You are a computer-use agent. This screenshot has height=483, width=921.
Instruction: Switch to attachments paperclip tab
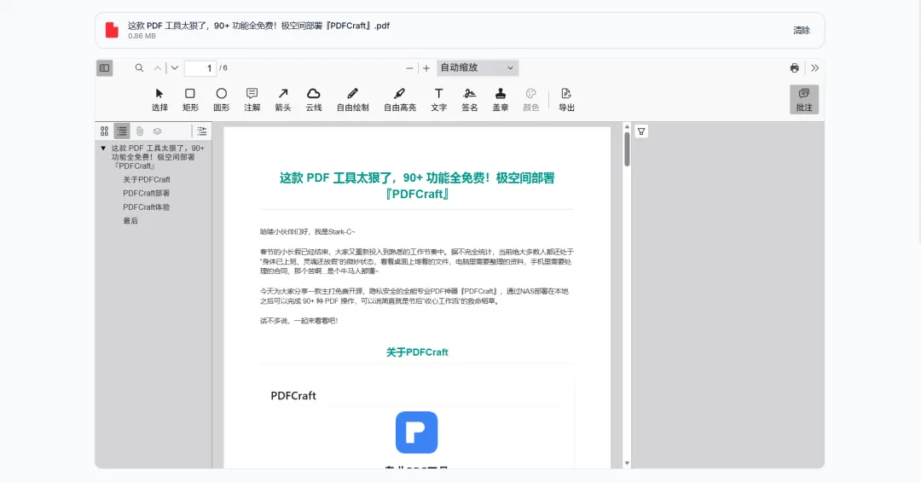coord(140,131)
